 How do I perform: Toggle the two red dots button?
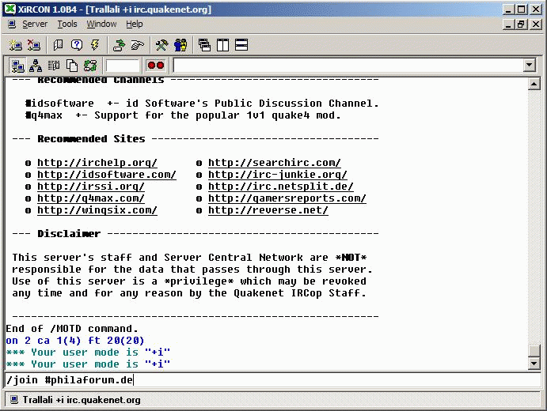pos(156,66)
